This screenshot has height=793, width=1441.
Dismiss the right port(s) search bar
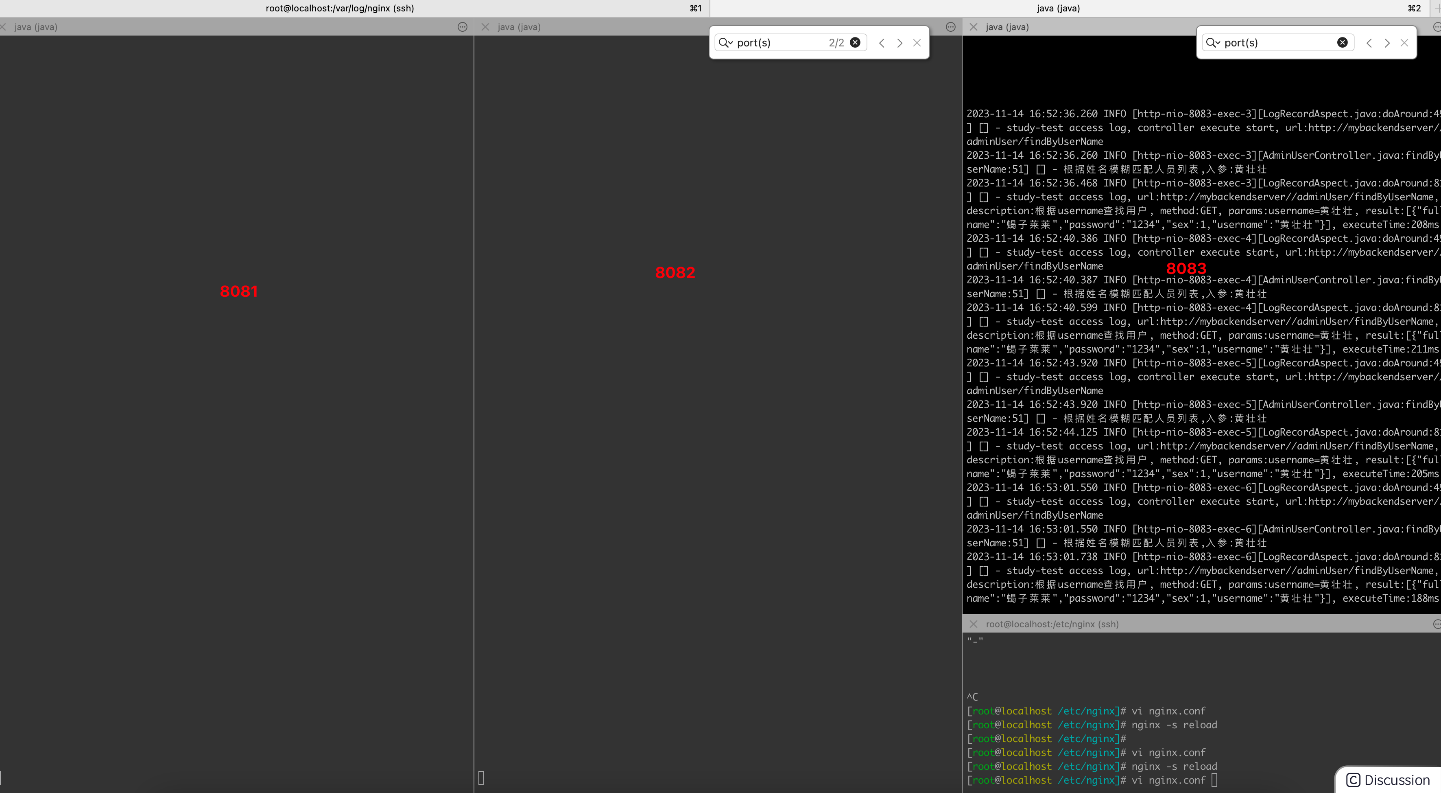click(x=1404, y=42)
